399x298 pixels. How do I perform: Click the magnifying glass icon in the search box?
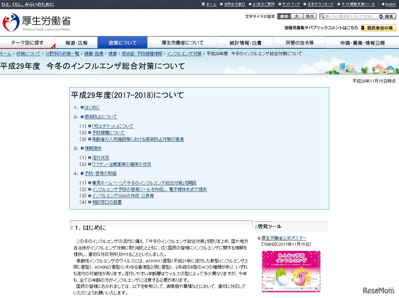323,16
